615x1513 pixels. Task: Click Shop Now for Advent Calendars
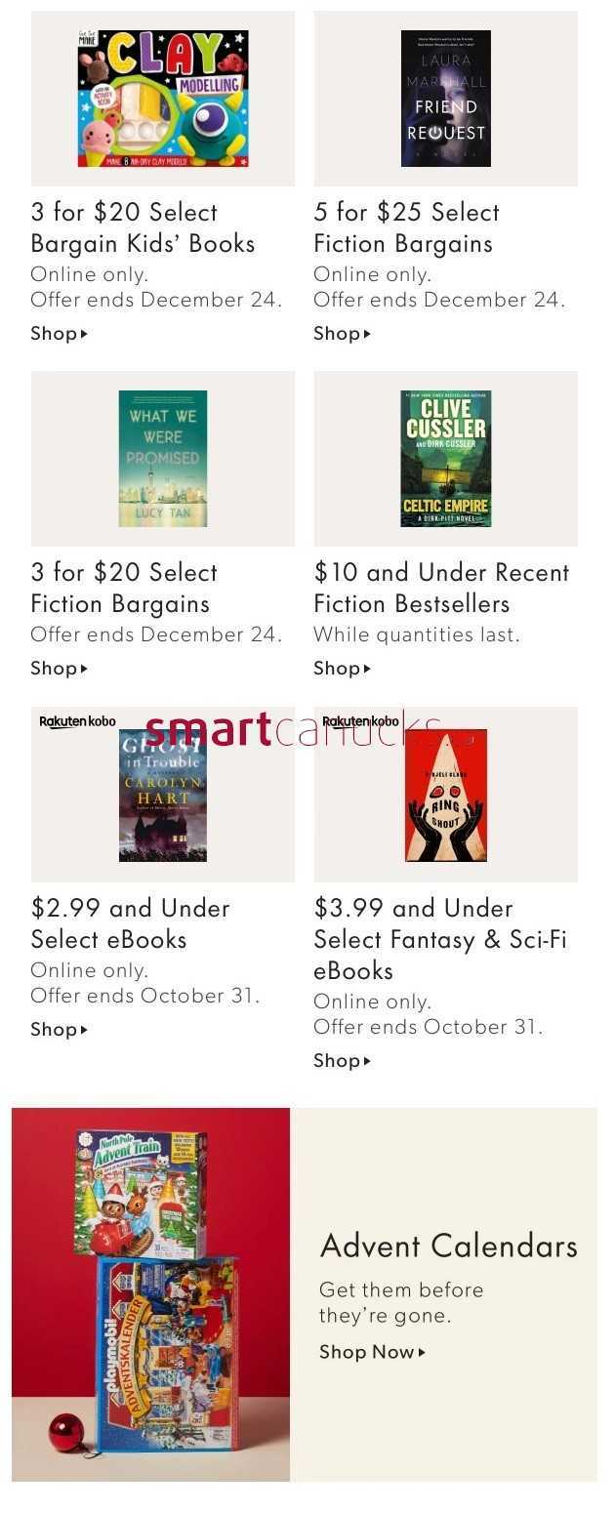[373, 1352]
